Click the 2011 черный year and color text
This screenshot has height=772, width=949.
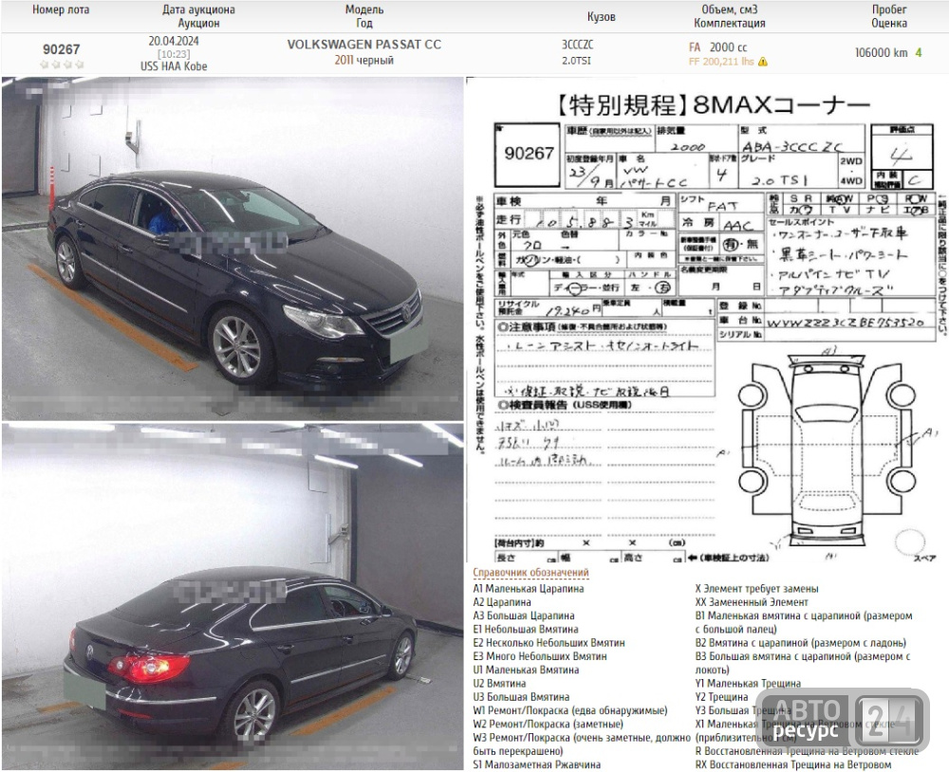click(363, 60)
